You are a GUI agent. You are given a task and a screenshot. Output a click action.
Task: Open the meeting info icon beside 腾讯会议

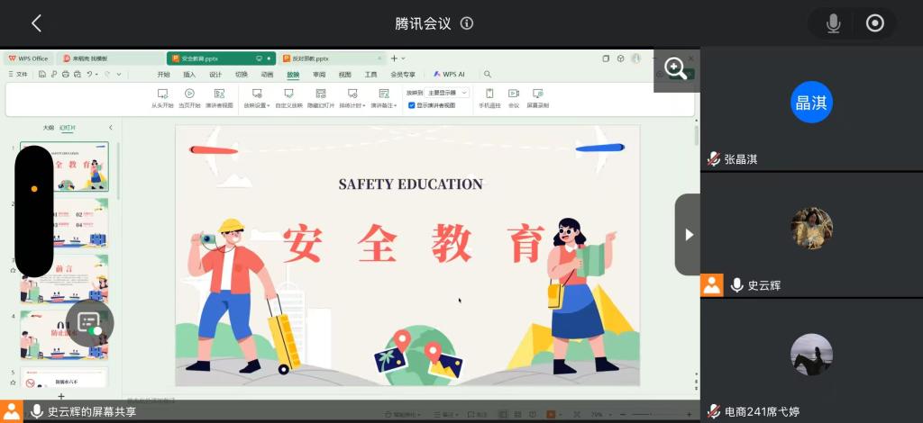tap(467, 23)
